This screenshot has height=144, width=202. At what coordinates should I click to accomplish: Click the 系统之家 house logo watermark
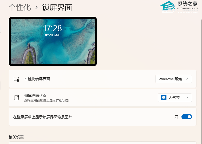coord(167,6)
